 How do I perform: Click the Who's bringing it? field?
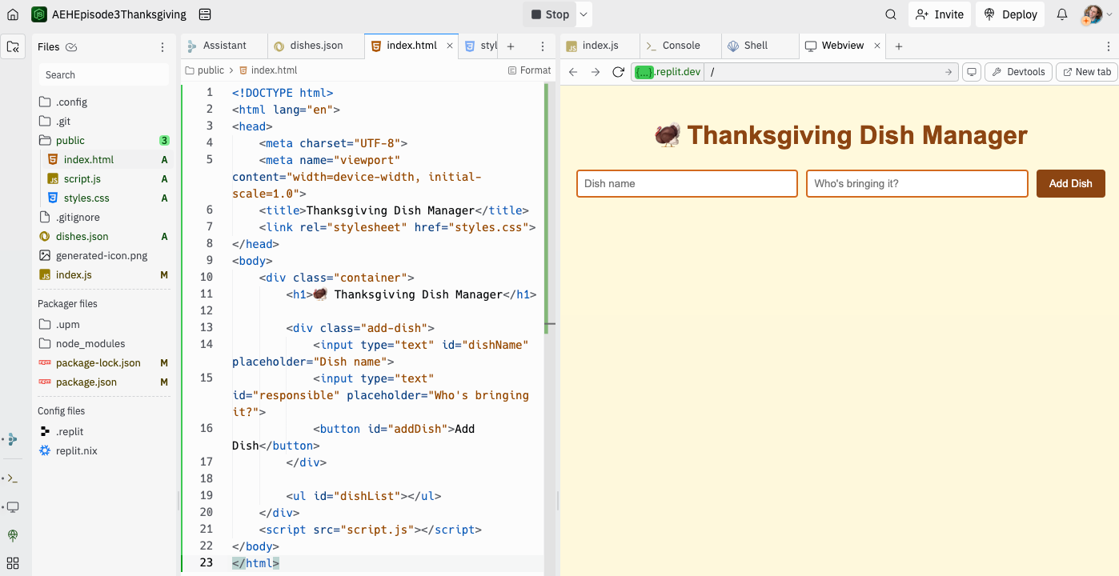click(916, 183)
